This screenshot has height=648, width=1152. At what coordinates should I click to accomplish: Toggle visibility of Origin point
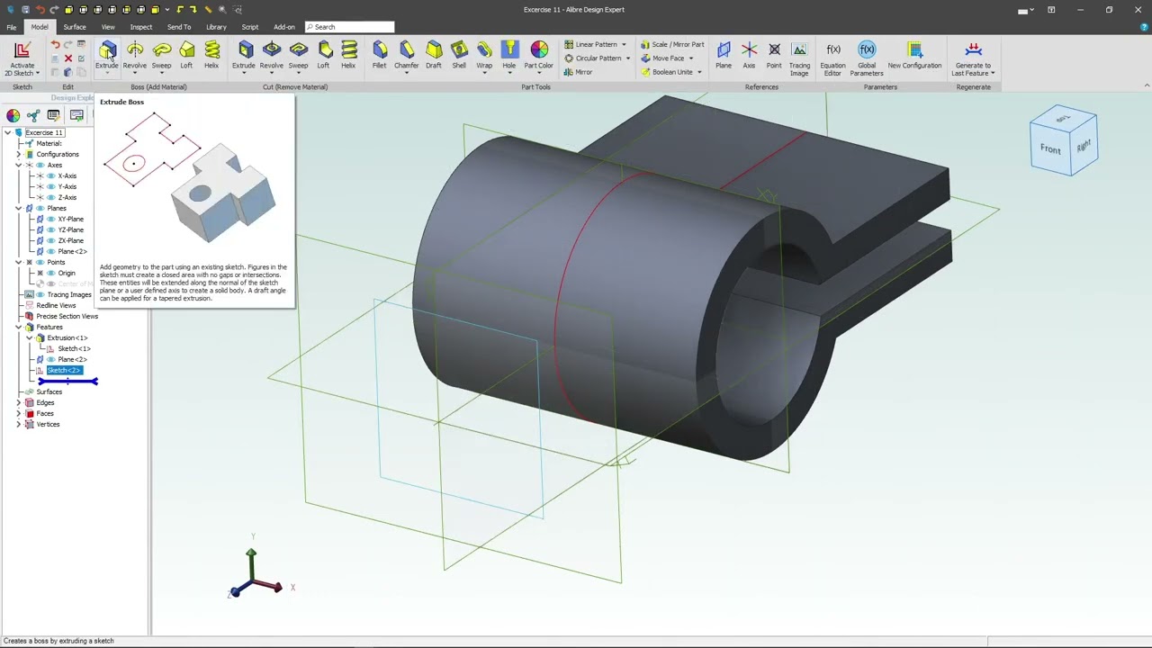50,273
